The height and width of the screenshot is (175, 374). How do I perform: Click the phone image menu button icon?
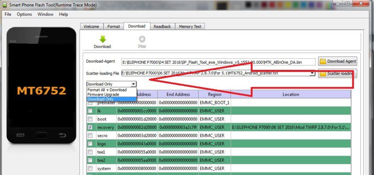coord(20,136)
